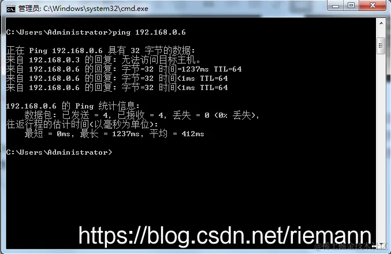Click the scroll down arrow at bottom
The image size is (391, 254).
click(x=381, y=245)
